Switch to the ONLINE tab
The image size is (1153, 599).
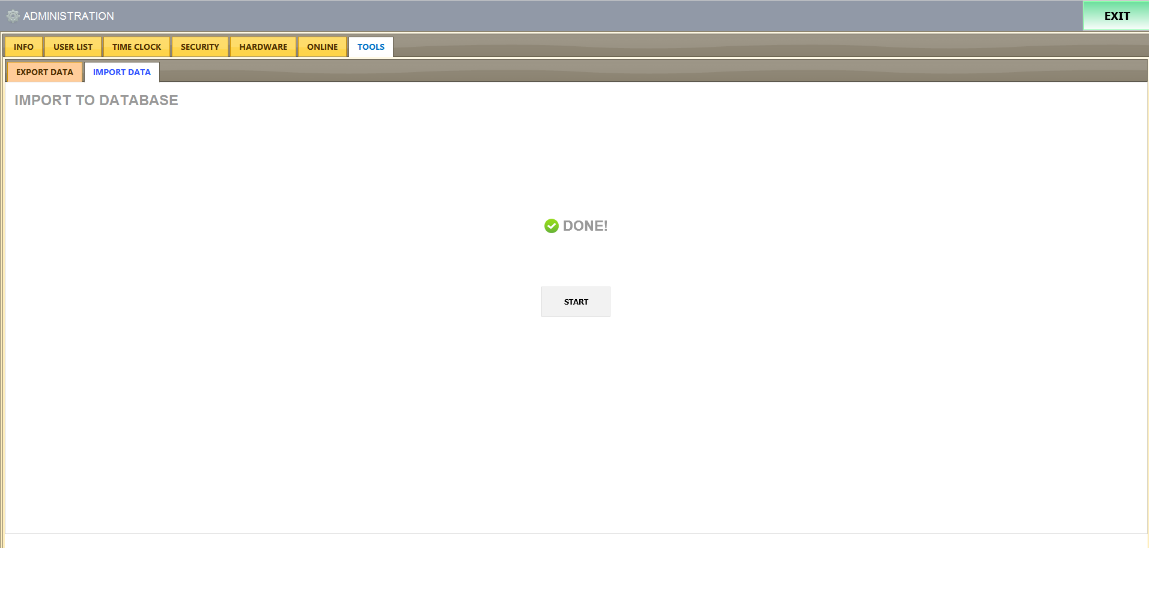click(x=322, y=47)
